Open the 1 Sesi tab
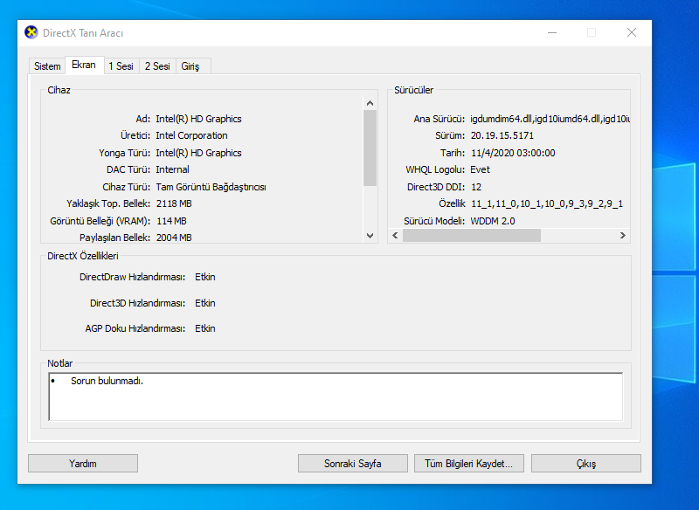 point(121,66)
